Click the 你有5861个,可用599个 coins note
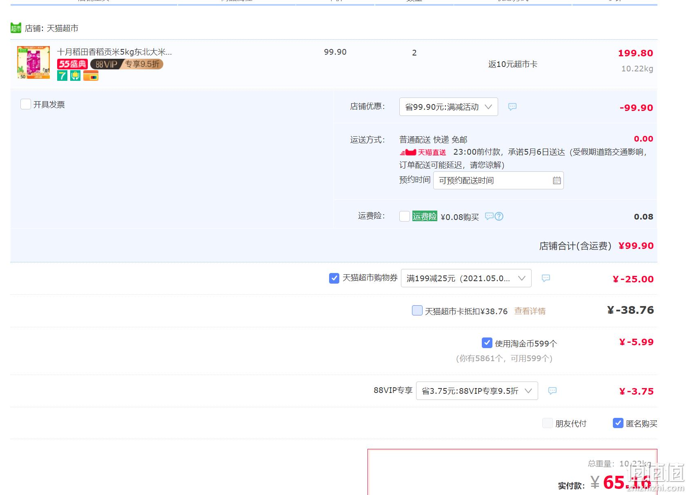 [504, 358]
